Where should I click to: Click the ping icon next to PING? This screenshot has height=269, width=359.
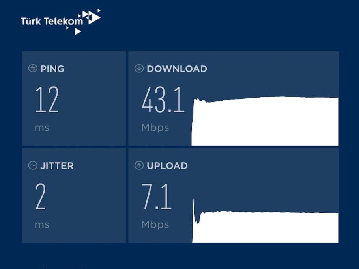pyautogui.click(x=33, y=68)
